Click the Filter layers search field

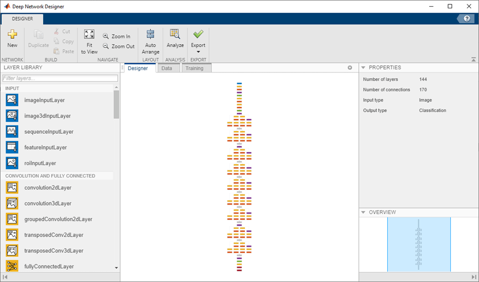[x=60, y=78]
